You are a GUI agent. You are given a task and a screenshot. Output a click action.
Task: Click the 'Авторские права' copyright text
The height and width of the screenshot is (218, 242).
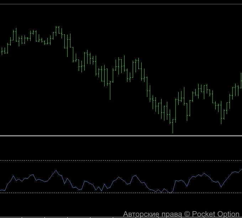(x=152, y=214)
